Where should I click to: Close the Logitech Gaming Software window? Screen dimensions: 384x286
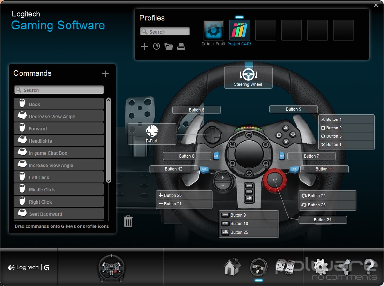point(376,5)
